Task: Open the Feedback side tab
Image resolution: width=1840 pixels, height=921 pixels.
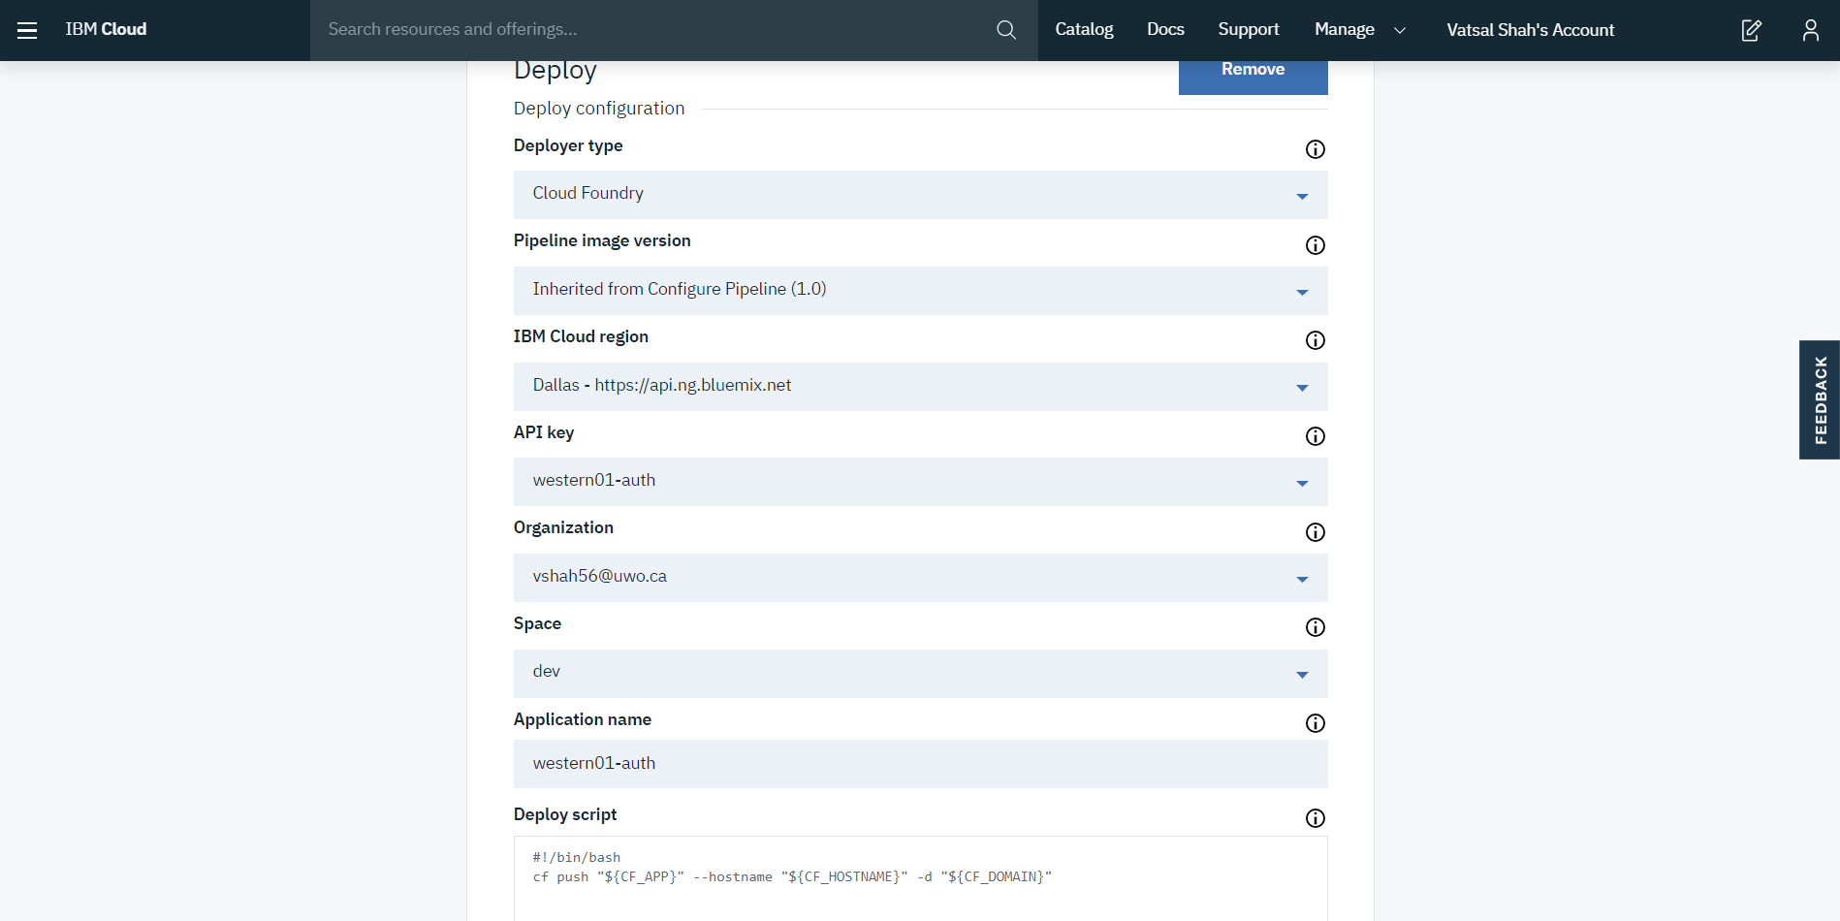Action: 1820,399
